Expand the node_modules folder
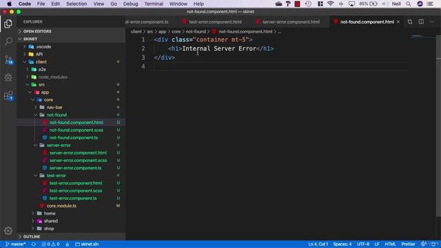The width and height of the screenshot is (441, 248). [71, 77]
